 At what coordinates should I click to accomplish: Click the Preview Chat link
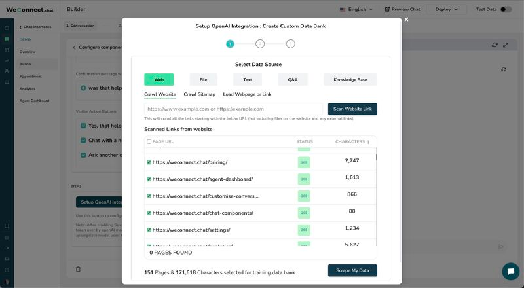coord(403,9)
